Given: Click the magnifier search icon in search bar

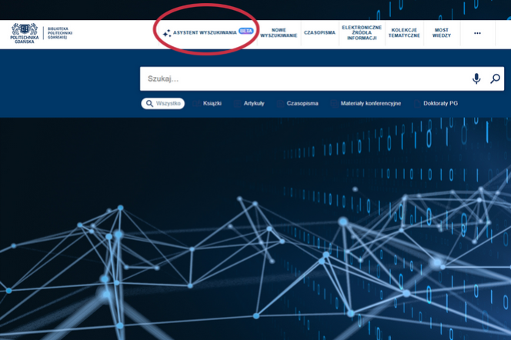Looking at the screenshot, I should 495,78.
